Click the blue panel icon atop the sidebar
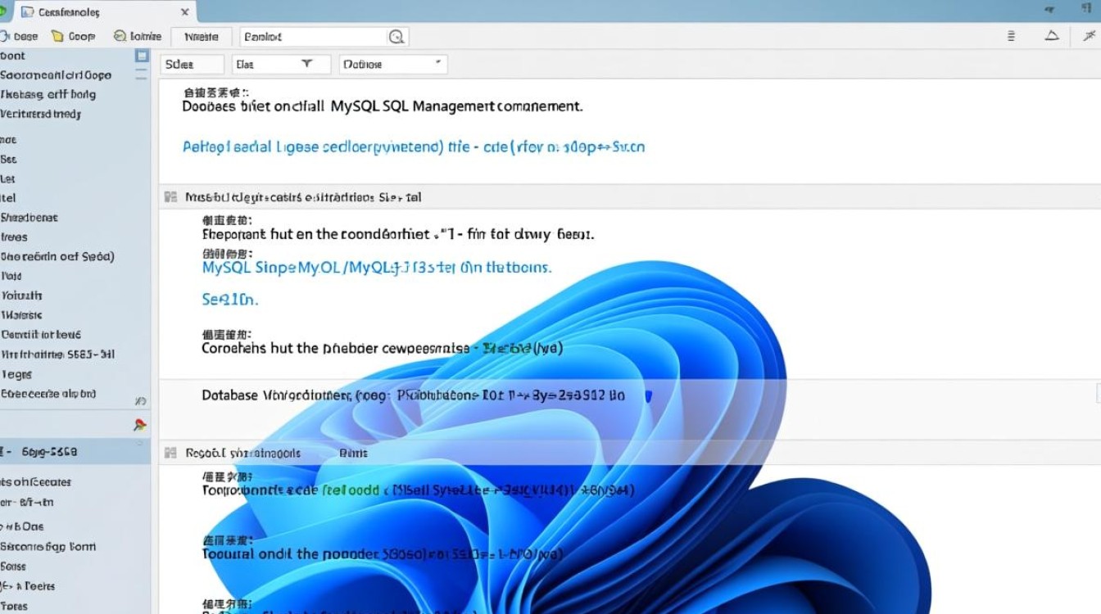Image resolution: width=1101 pixels, height=614 pixels. [142, 55]
